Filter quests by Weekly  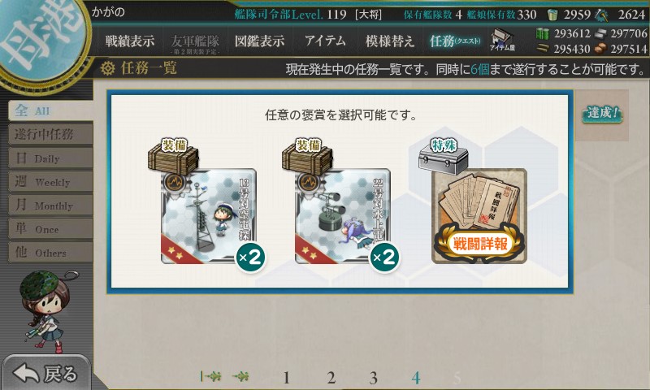[x=50, y=181]
